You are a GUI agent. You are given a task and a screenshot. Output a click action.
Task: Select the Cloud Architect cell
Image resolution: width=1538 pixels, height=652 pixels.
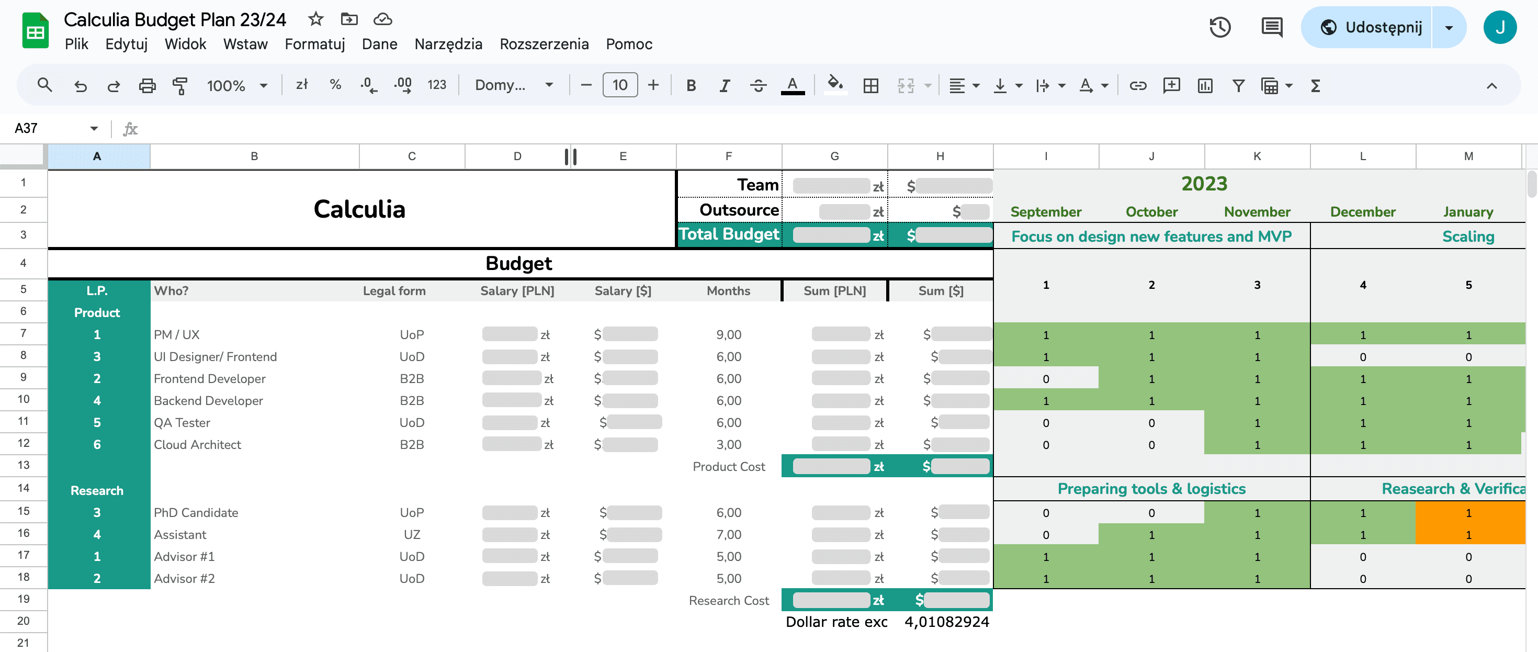coord(254,445)
